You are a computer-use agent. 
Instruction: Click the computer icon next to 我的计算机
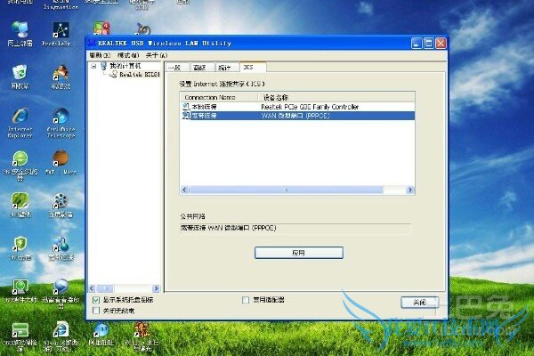(x=104, y=66)
